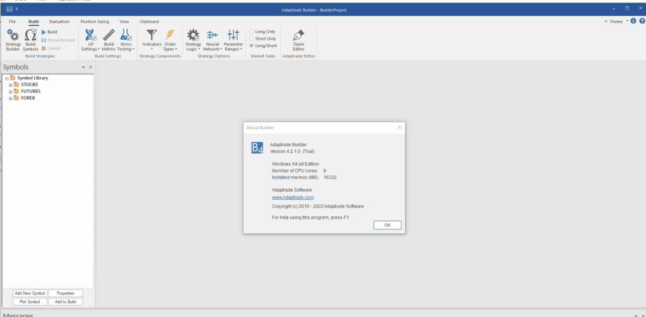Open the File menu
The image size is (646, 317).
click(x=13, y=21)
